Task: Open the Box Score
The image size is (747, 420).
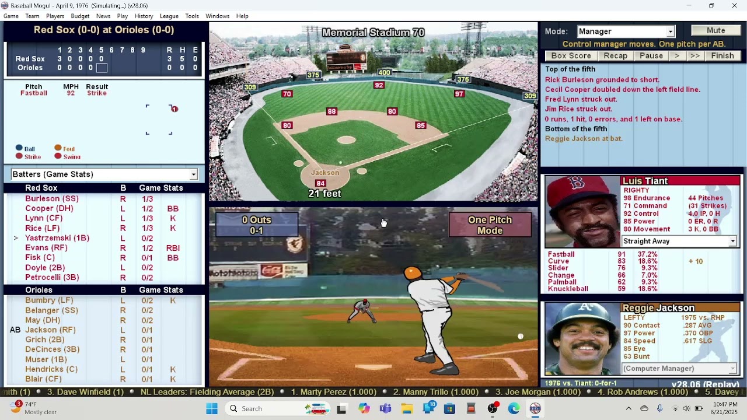Action: pyautogui.click(x=571, y=56)
